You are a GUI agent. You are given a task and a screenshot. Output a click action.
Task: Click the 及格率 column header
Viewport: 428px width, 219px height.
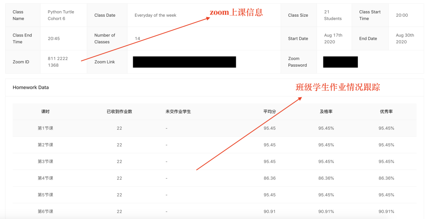(326, 111)
